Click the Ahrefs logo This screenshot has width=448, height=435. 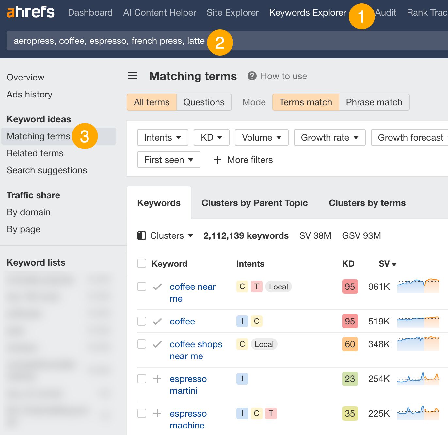pyautogui.click(x=30, y=12)
